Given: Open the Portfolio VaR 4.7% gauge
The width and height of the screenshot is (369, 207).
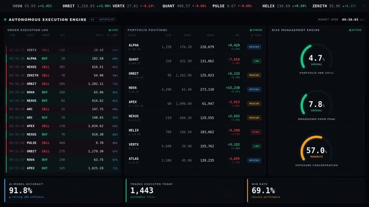Looking at the screenshot, I should pyautogui.click(x=316, y=59).
